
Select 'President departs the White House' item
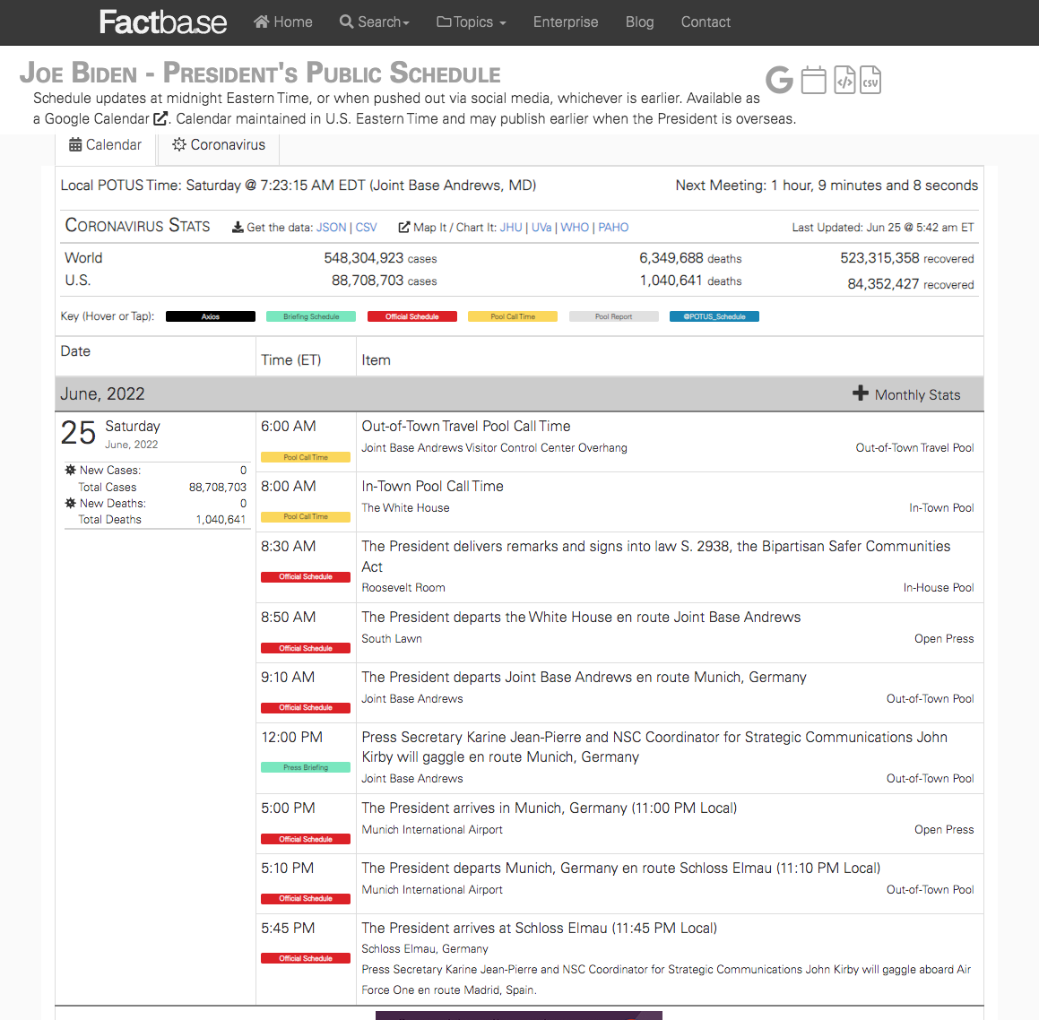pyautogui.click(x=581, y=618)
